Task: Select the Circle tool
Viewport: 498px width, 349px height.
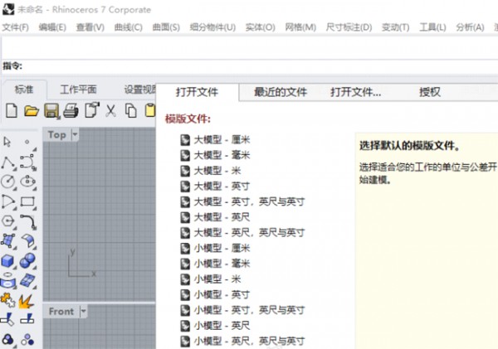Action: tap(8, 182)
